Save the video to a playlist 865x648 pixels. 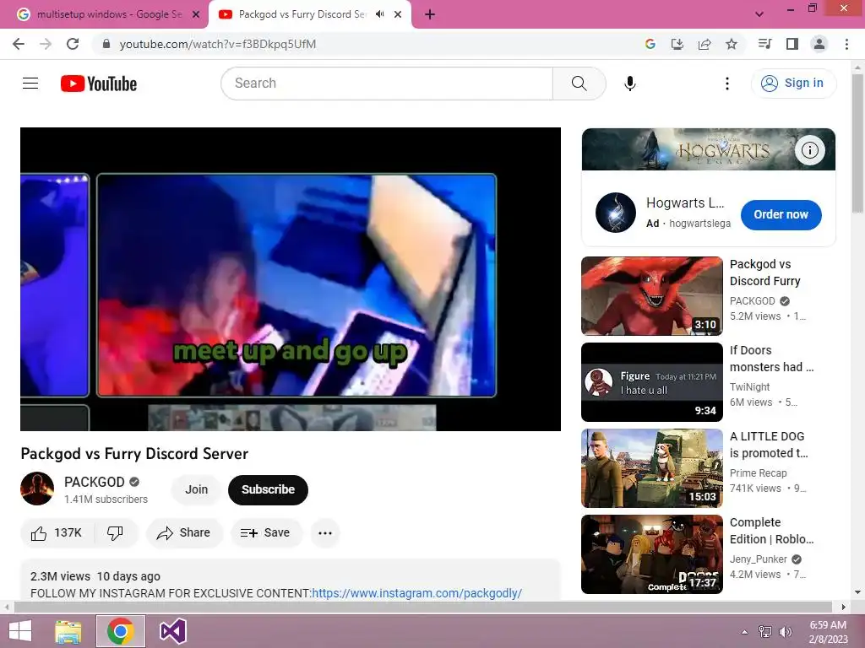pos(266,533)
